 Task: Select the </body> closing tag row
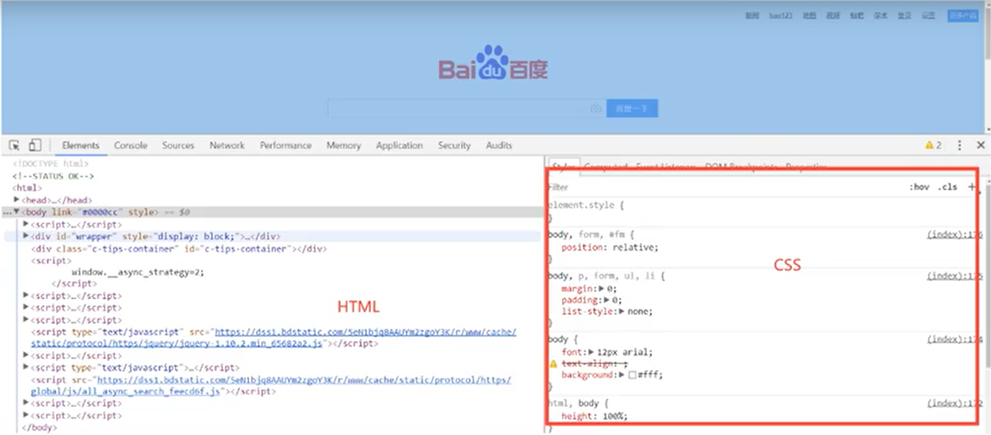tap(39, 427)
